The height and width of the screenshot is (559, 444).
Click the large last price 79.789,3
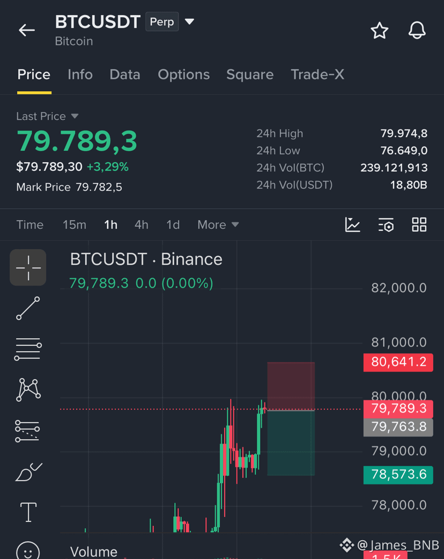point(77,141)
